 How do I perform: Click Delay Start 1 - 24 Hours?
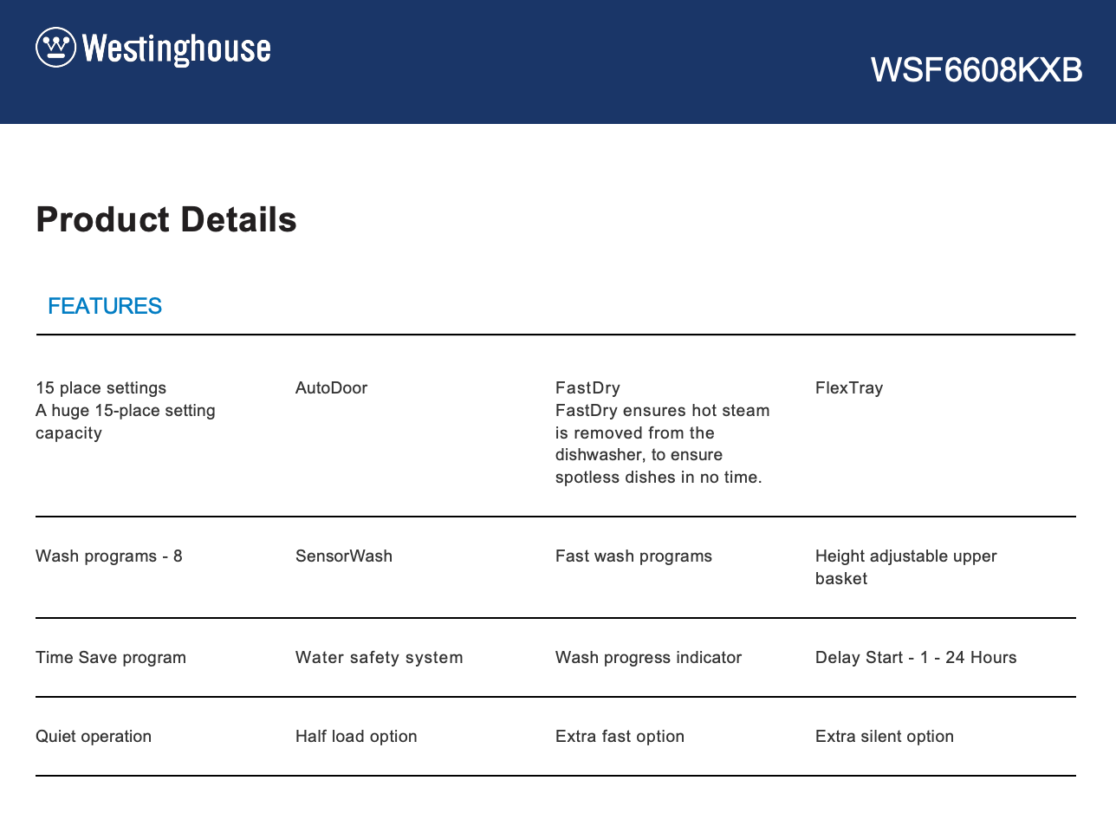tap(916, 658)
